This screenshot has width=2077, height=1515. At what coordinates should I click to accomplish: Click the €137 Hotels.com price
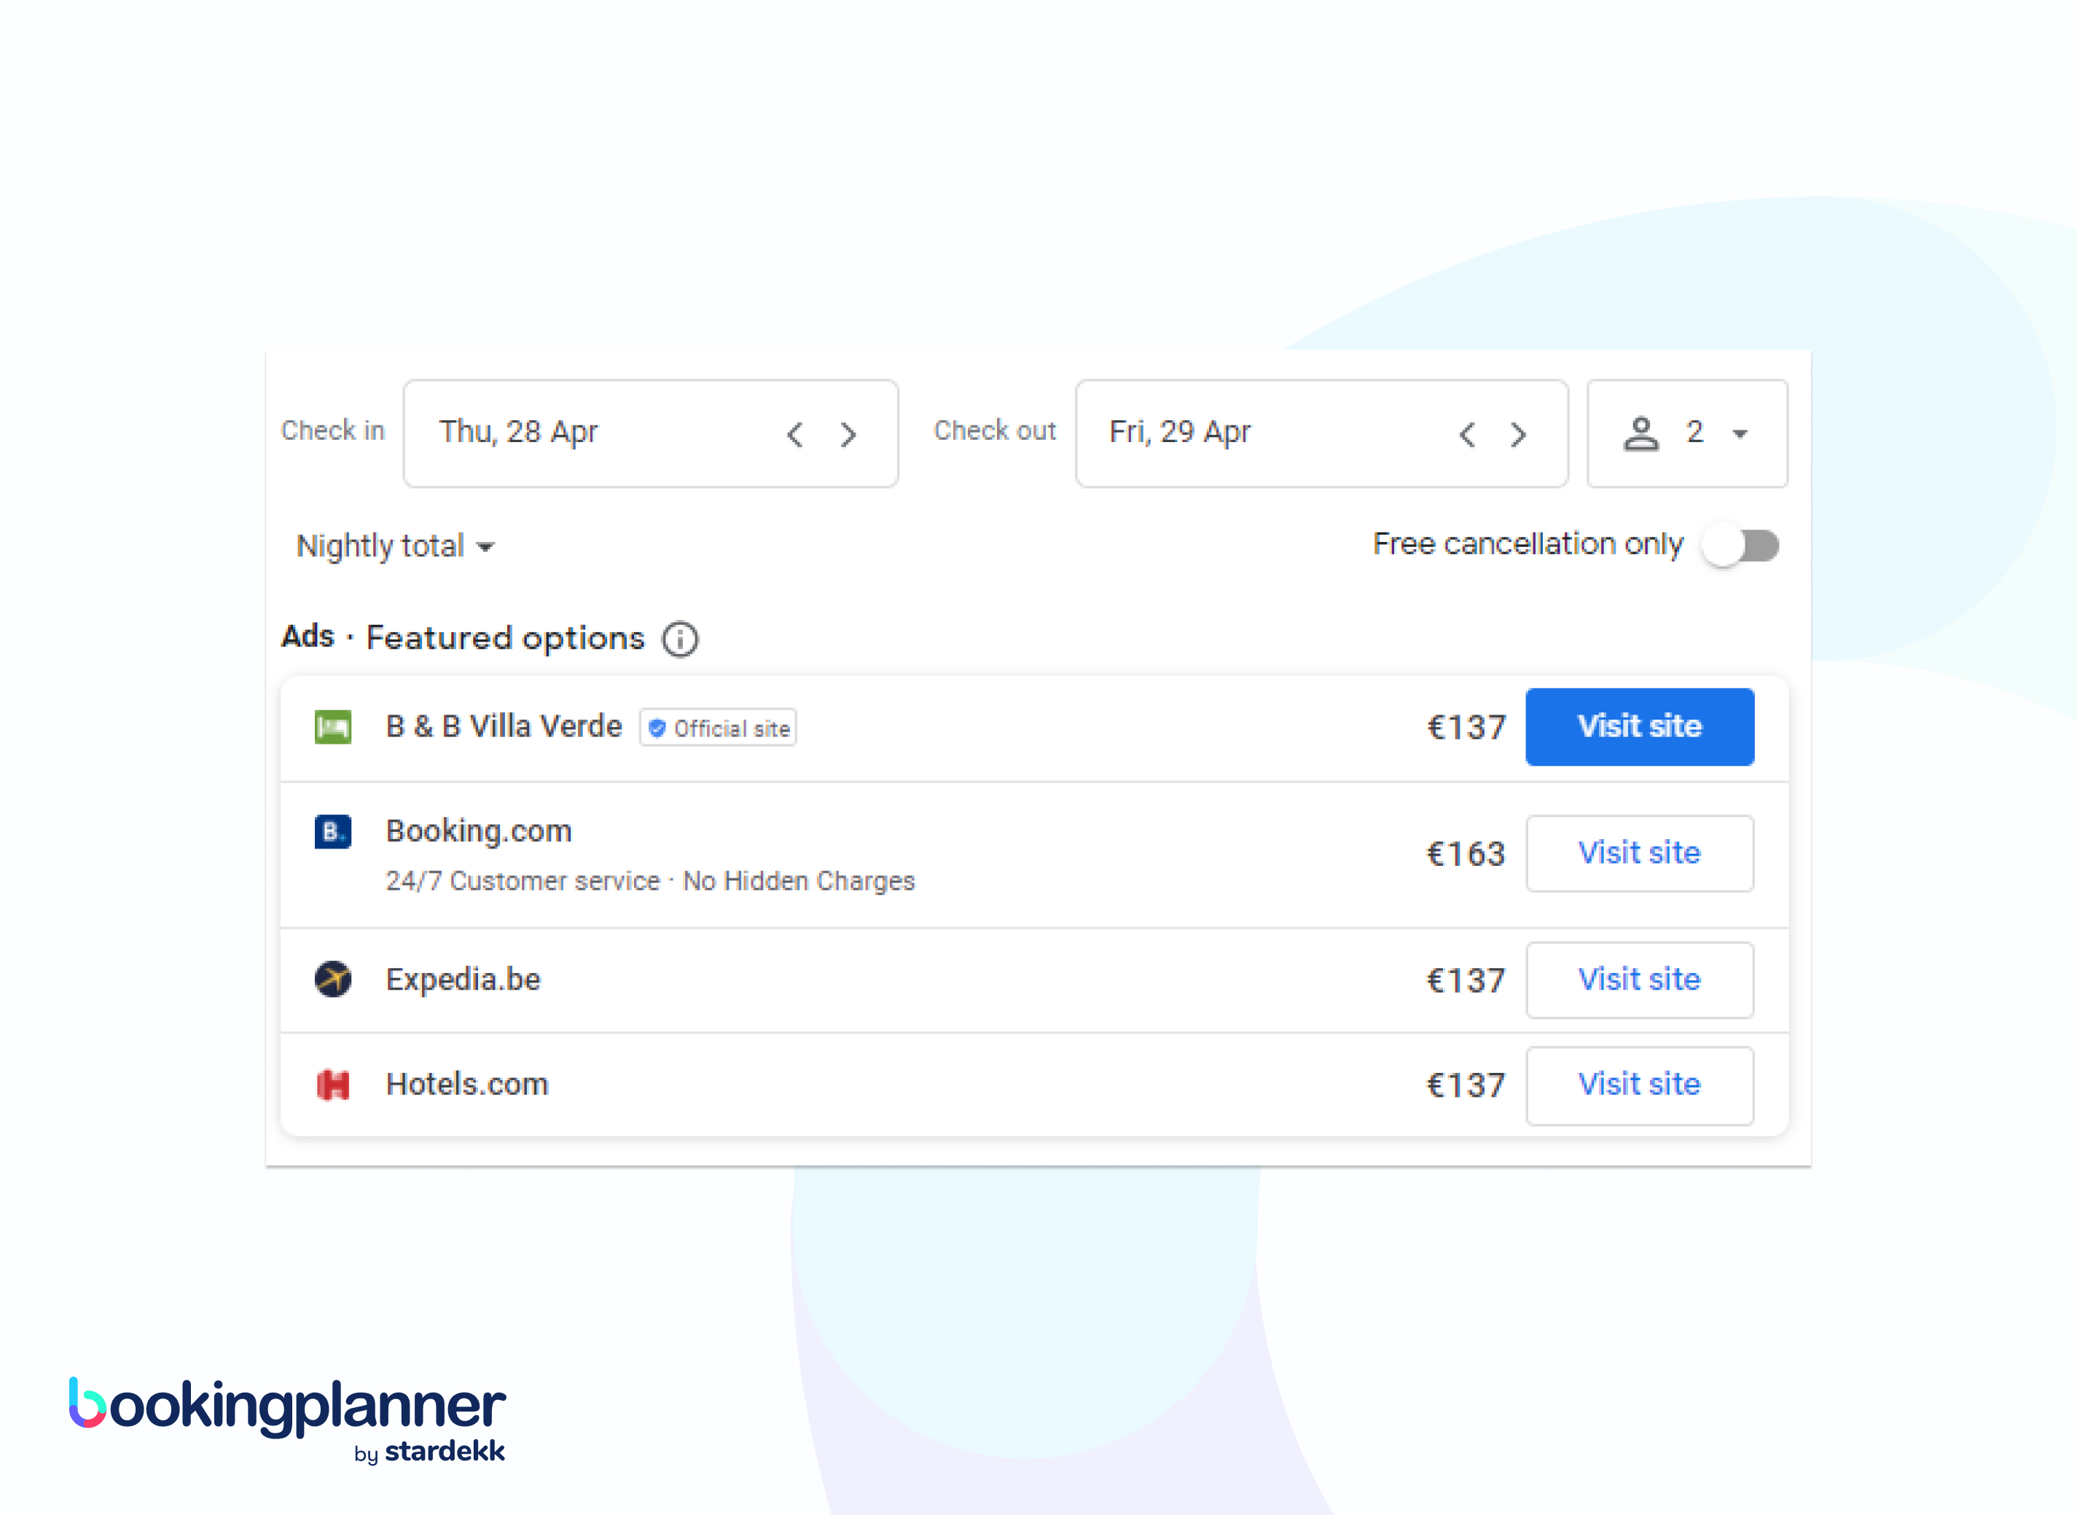click(x=1466, y=1085)
